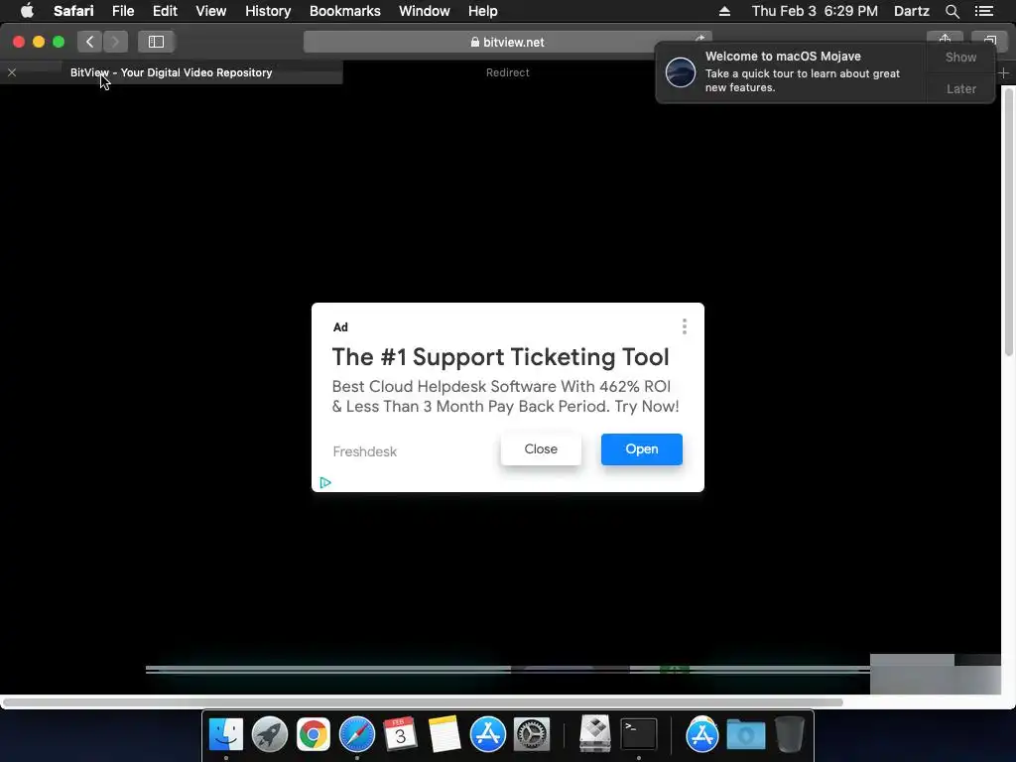
Task: Open the Window menu
Action: click(x=424, y=11)
